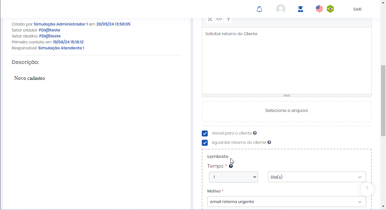Open code view in the editor toolbar
Viewport: 386px width, 210px height.
pyautogui.click(x=219, y=20)
